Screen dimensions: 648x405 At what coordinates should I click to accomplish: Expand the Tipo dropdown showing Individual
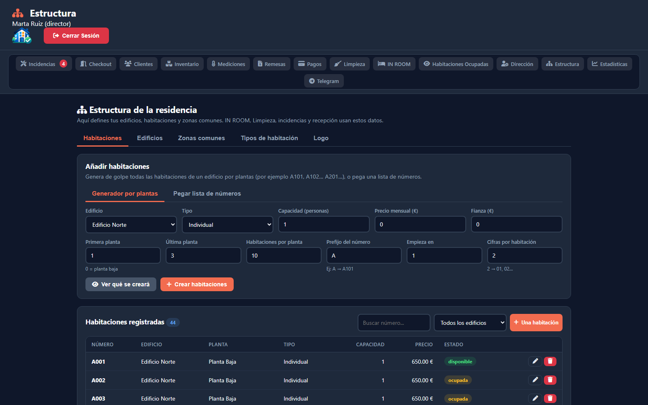click(228, 225)
